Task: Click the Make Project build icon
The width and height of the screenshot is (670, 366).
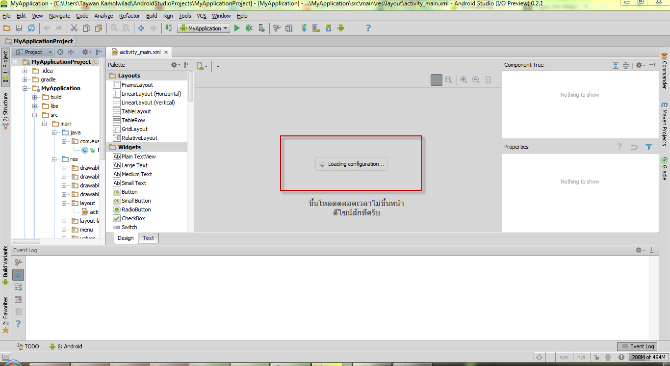Action: (169, 28)
